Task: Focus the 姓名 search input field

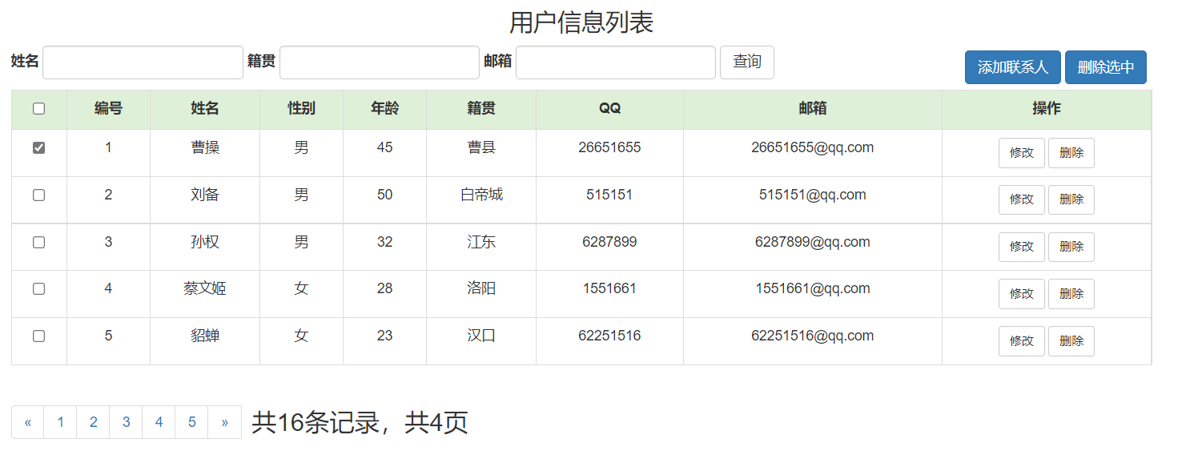Action: tap(143, 62)
